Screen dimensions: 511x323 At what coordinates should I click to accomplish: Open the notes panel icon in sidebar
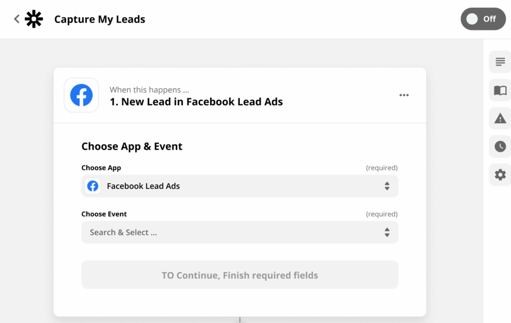tap(500, 62)
